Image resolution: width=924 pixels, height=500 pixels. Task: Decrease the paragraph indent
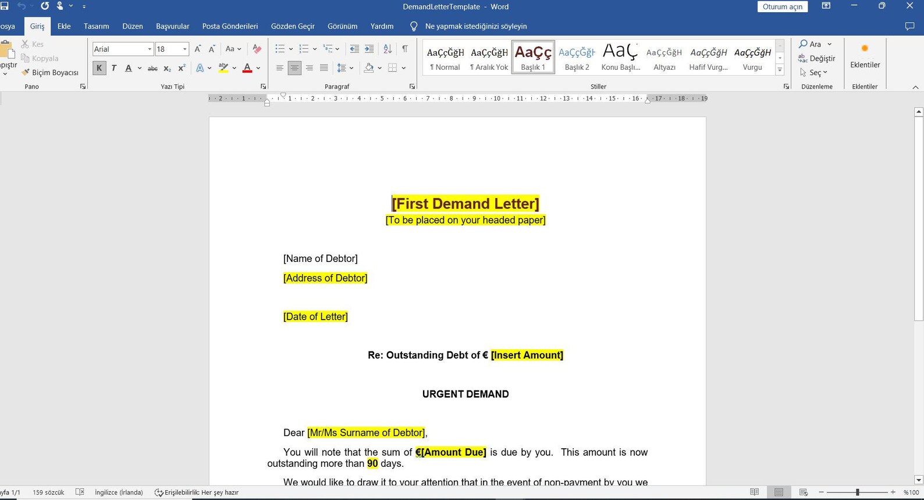click(354, 49)
